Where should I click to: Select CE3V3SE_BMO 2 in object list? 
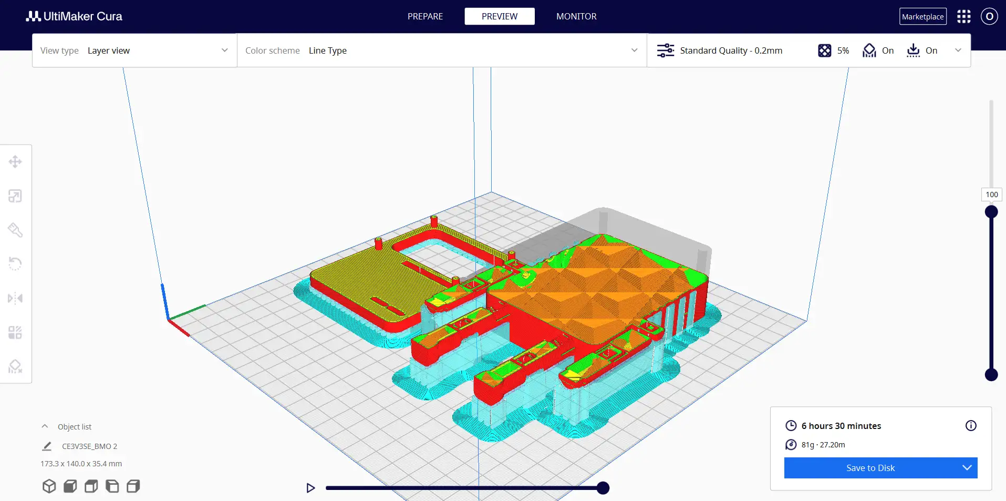click(89, 446)
